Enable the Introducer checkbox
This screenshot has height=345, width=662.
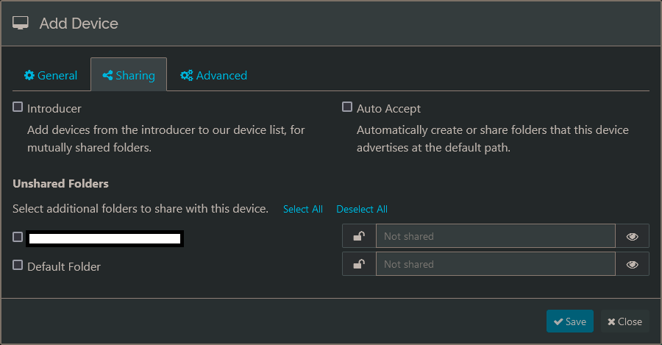click(x=18, y=107)
